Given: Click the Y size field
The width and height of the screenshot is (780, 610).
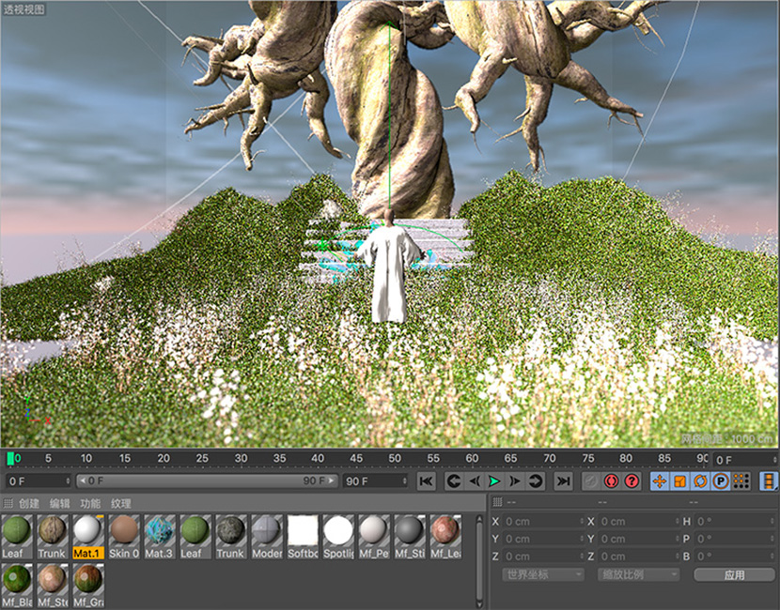Looking at the screenshot, I should 638,539.
